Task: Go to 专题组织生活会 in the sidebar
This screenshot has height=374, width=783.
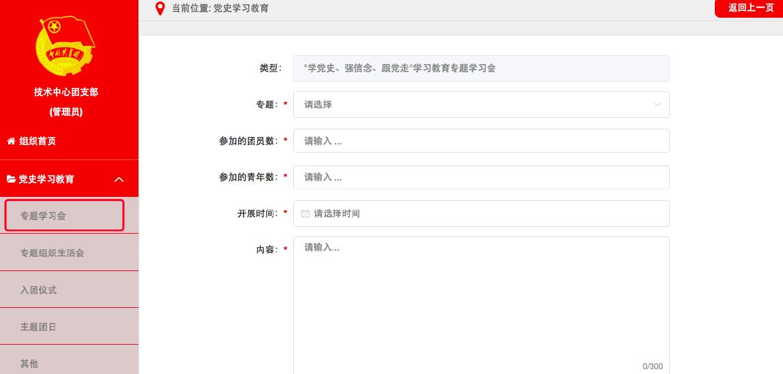Action: [53, 253]
